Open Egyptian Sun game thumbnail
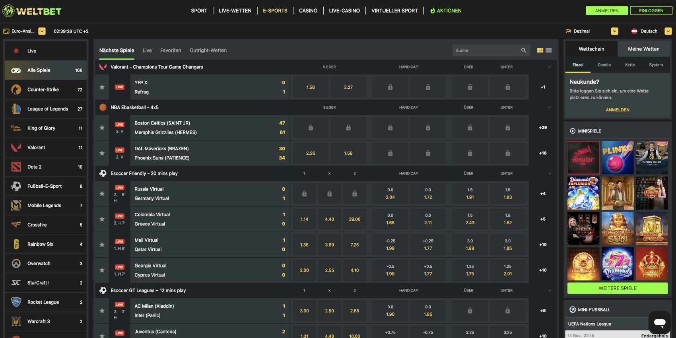This screenshot has height=338, width=676. point(618,228)
